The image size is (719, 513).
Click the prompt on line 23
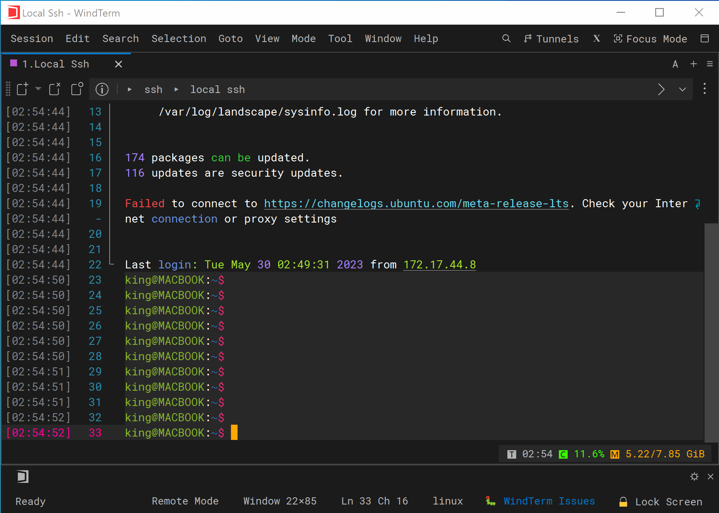coord(175,280)
